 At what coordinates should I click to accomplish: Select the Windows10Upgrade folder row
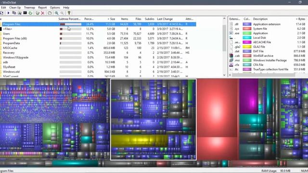pos(98,58)
